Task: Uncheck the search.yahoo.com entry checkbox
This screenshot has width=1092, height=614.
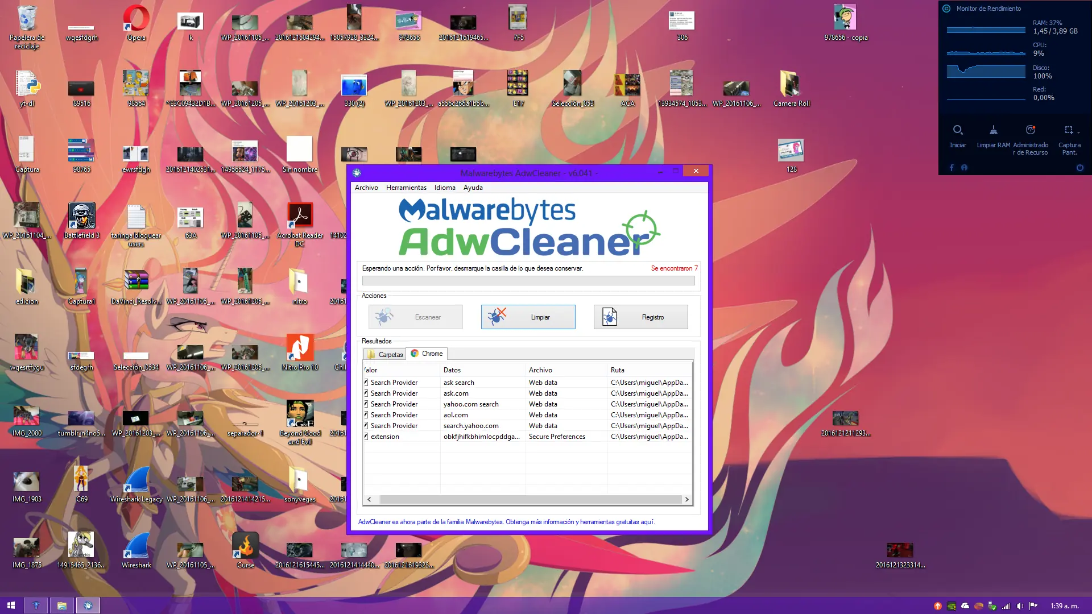Action: point(366,426)
